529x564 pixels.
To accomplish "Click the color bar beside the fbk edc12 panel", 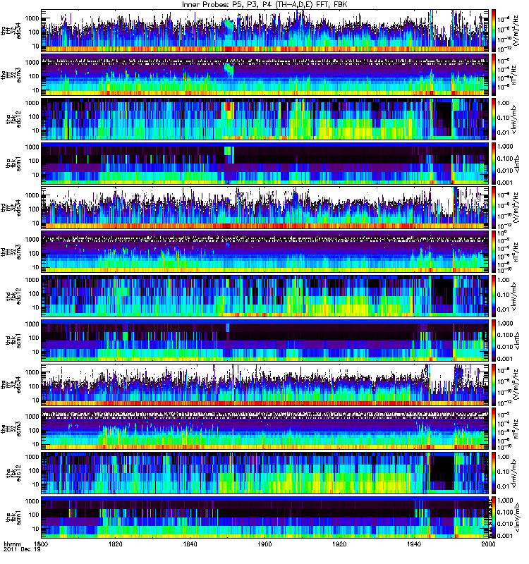I will pos(493,473).
